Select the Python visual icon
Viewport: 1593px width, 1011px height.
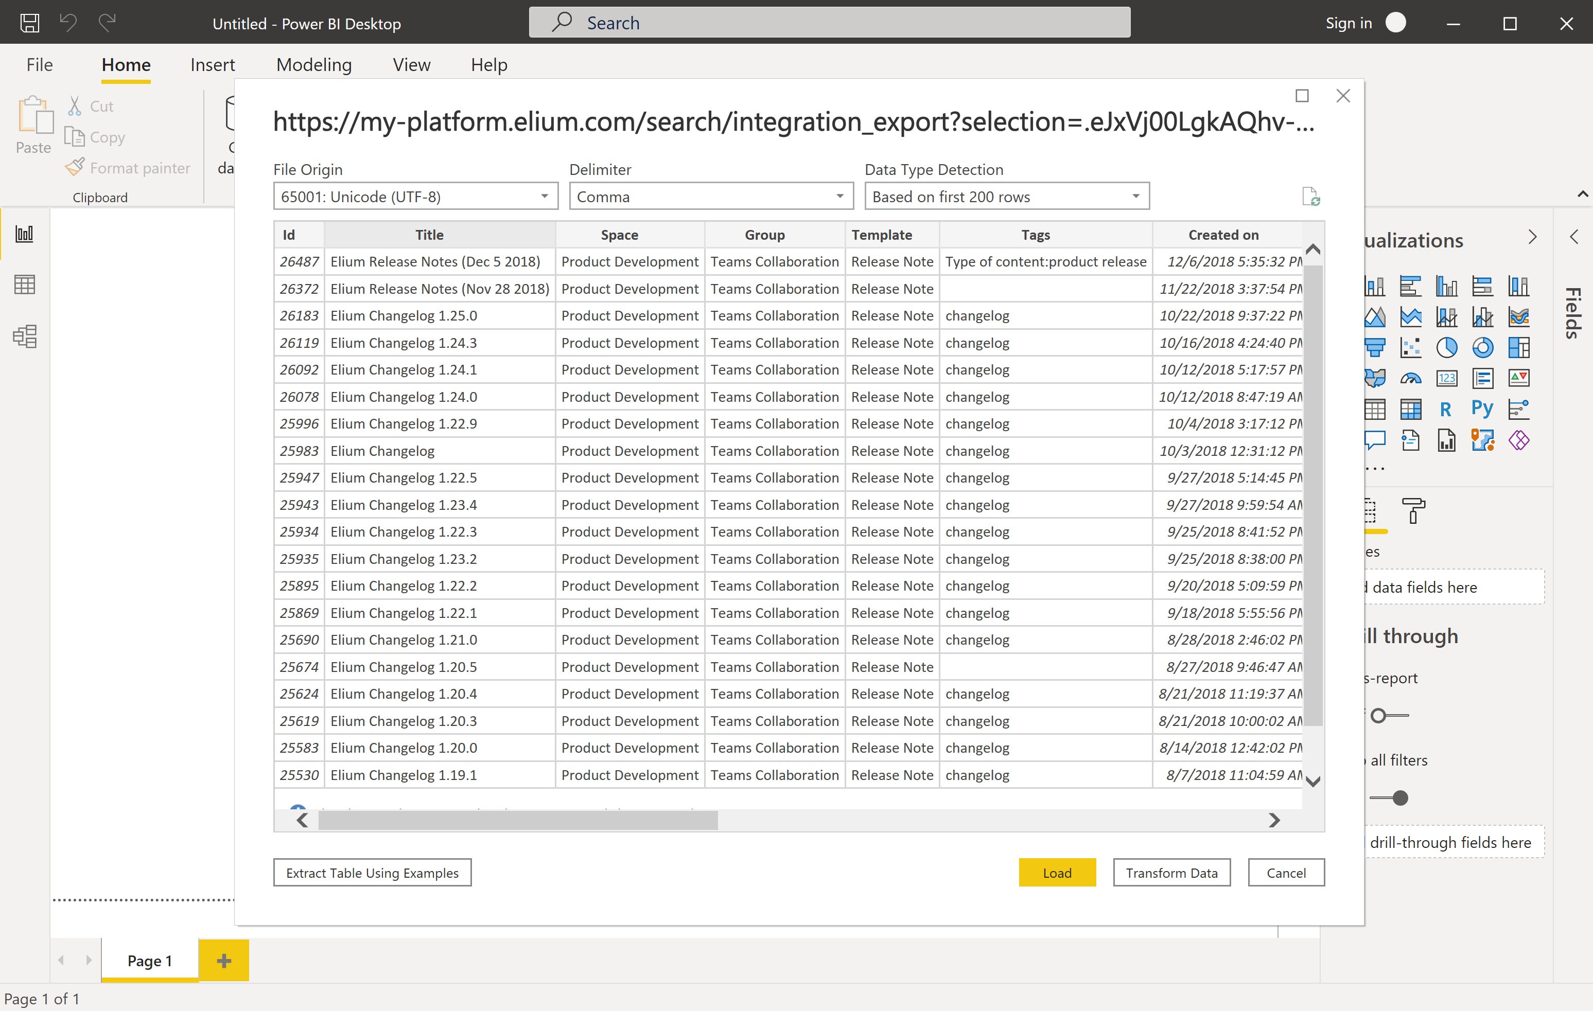[1482, 410]
